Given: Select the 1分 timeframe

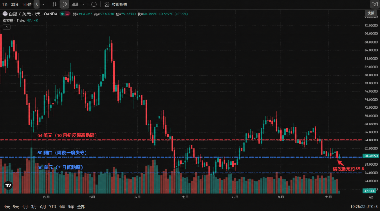Looking at the screenshot, I should point(5,4).
